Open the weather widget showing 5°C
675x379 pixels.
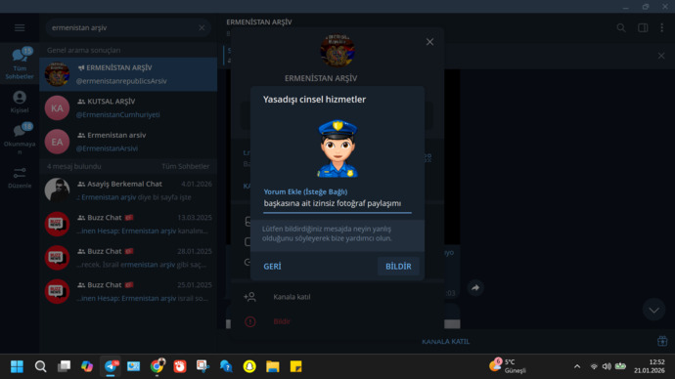[x=508, y=366]
